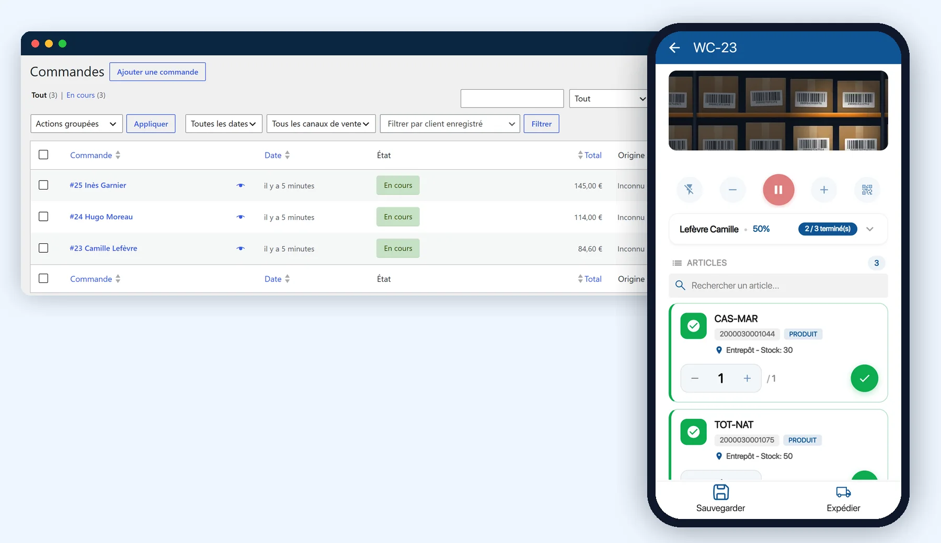
Task: Tick the checkbox for order #24
Action: pyautogui.click(x=43, y=216)
